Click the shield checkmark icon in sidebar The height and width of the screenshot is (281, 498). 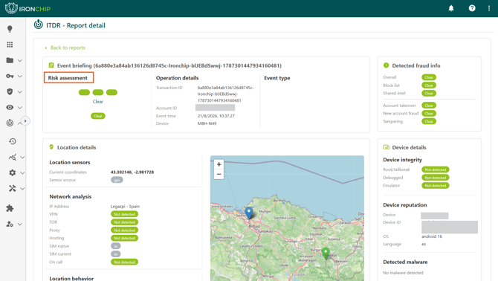click(x=10, y=91)
